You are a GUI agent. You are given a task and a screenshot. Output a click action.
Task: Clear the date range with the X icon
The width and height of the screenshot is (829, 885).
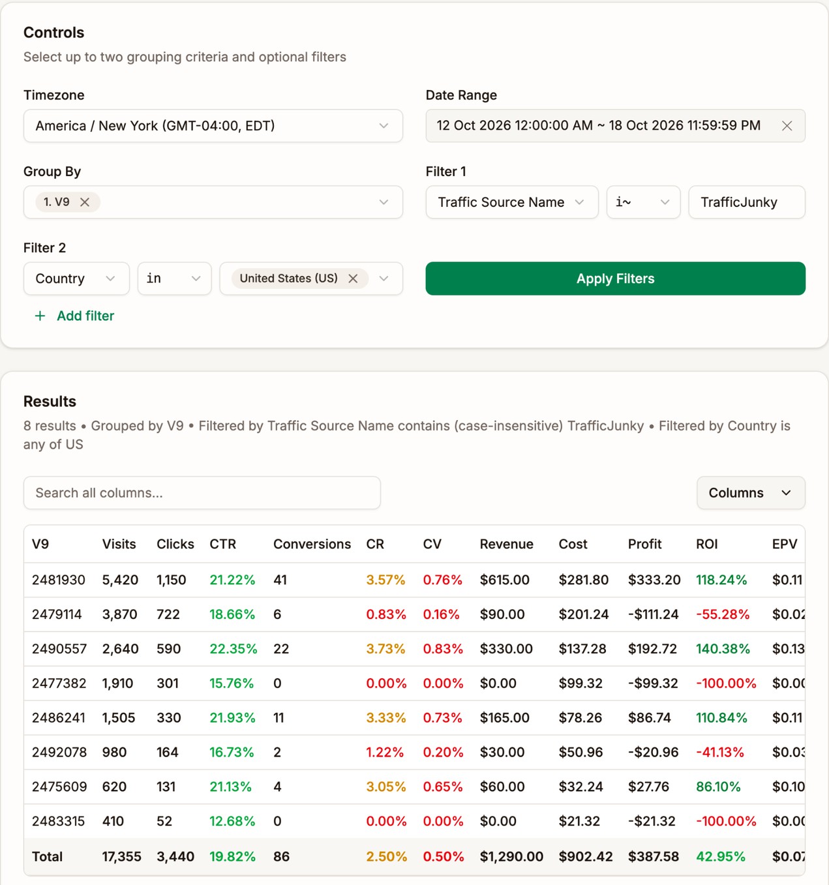pos(787,126)
